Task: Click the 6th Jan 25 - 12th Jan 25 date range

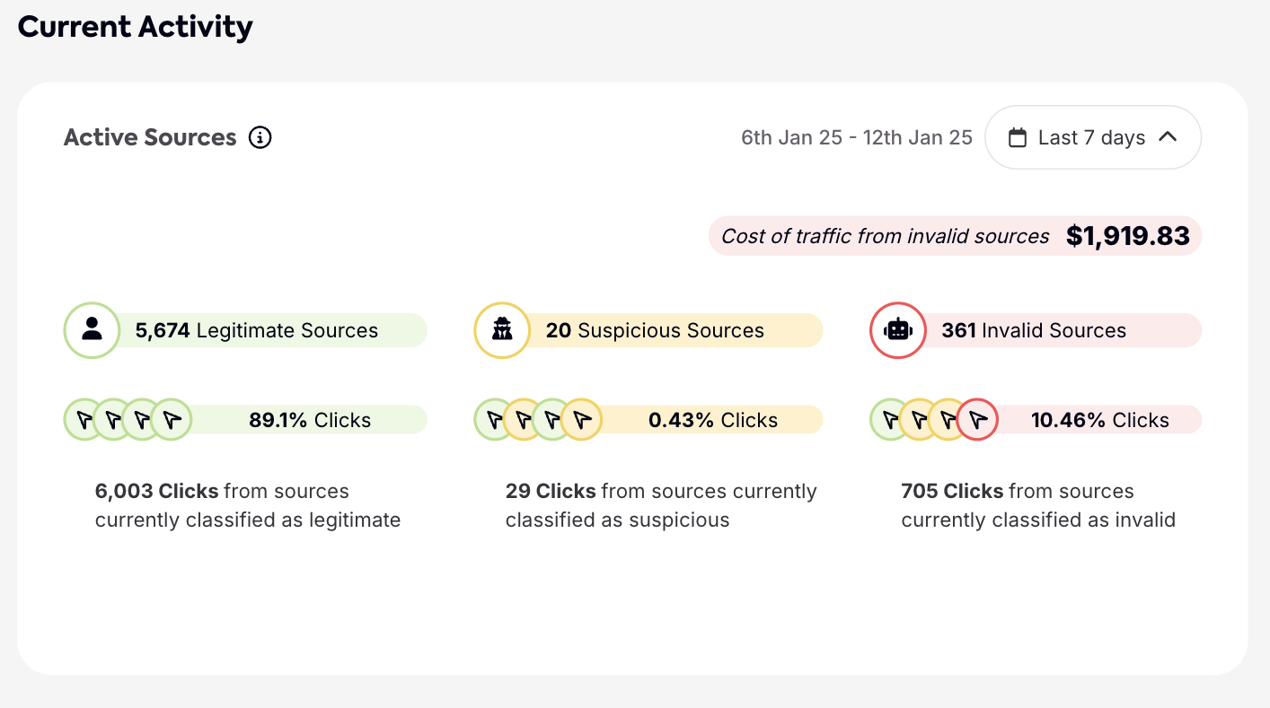Action: (x=856, y=137)
